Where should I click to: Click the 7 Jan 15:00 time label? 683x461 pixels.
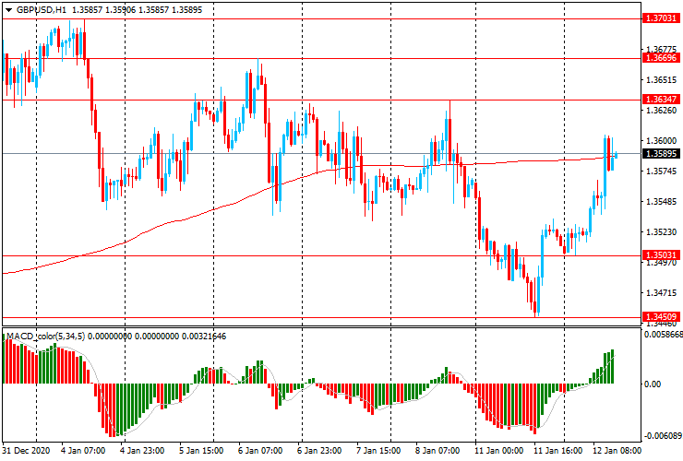[377, 451]
